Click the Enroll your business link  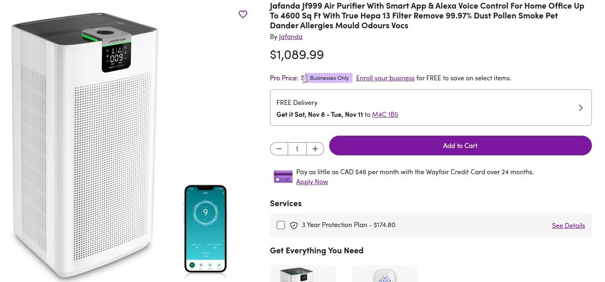click(x=385, y=78)
